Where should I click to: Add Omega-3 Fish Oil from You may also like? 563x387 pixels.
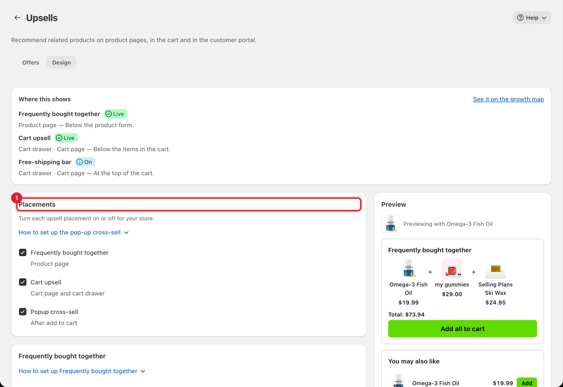[x=527, y=383]
